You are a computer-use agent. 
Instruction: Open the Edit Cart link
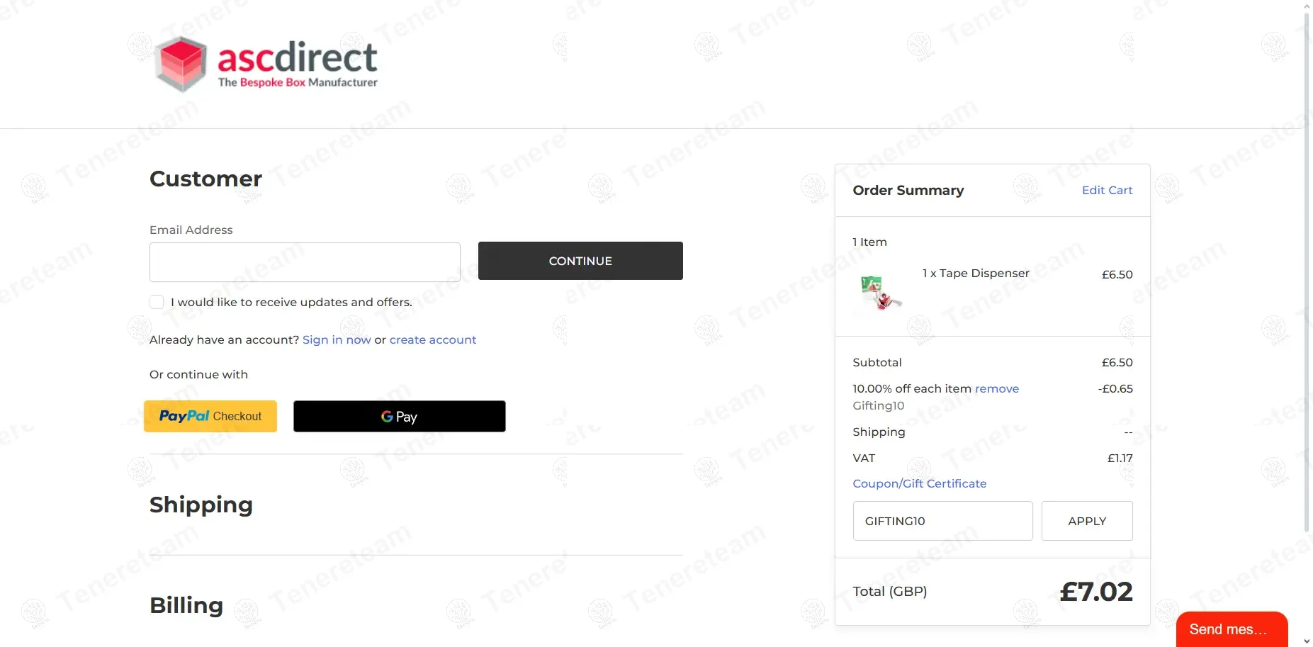click(1107, 191)
